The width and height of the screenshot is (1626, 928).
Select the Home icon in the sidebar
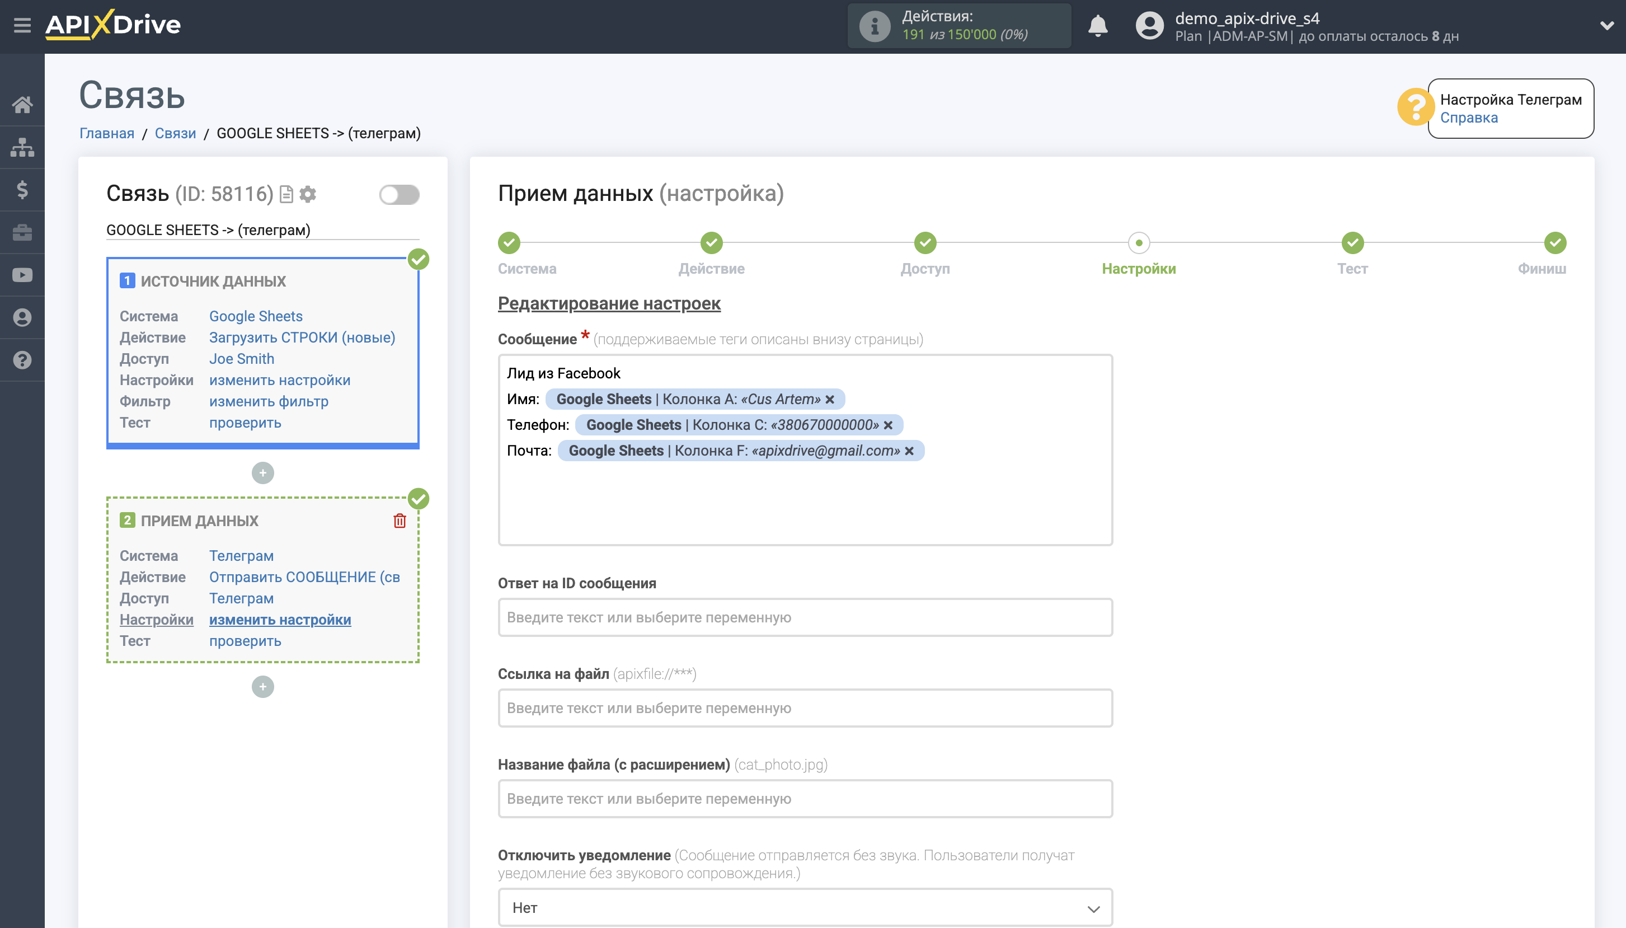(23, 105)
